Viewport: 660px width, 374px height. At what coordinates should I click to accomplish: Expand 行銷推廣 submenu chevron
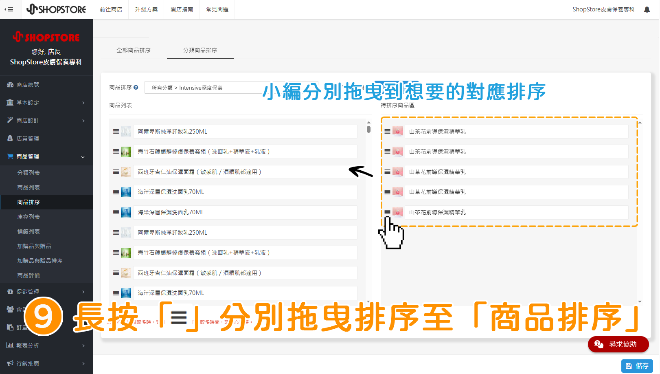click(x=83, y=363)
